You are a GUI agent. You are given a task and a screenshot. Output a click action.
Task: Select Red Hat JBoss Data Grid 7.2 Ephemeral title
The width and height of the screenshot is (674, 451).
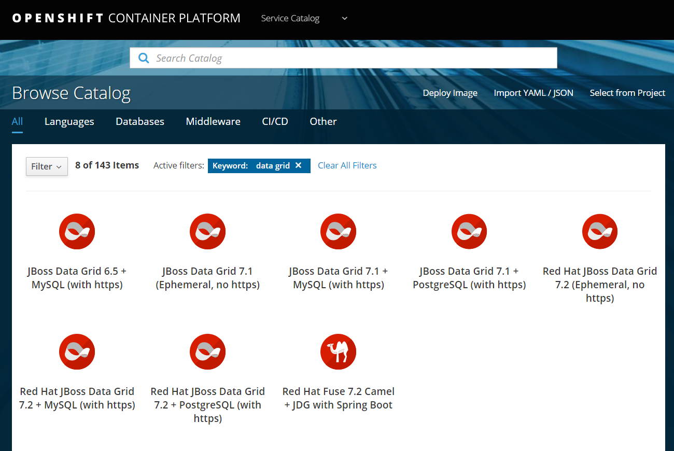(600, 285)
